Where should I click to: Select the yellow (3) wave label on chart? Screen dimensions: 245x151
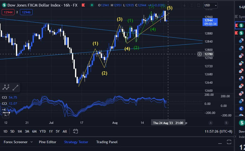pyautogui.click(x=120, y=19)
